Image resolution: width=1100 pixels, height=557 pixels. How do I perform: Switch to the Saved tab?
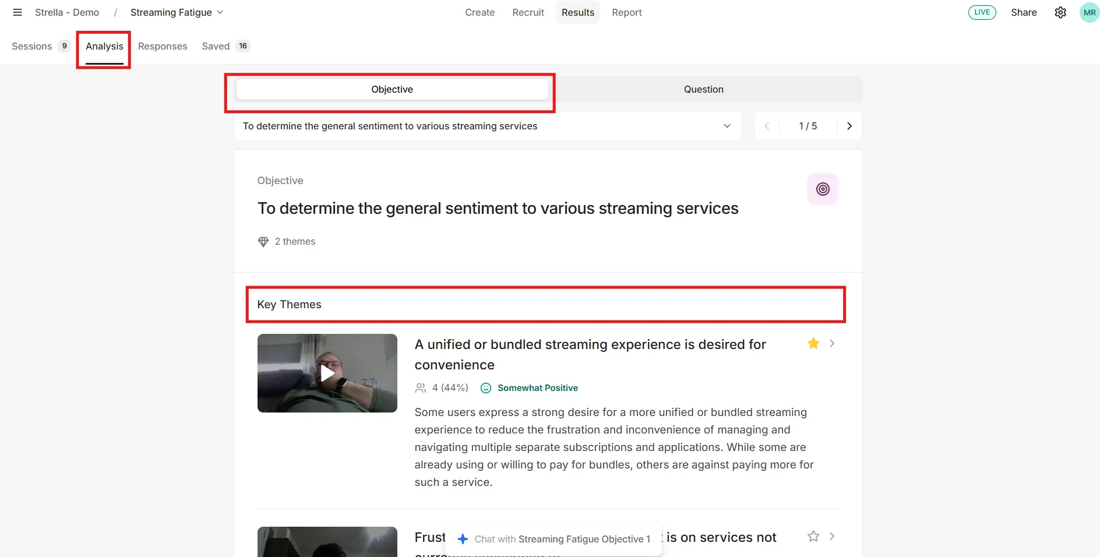point(225,46)
